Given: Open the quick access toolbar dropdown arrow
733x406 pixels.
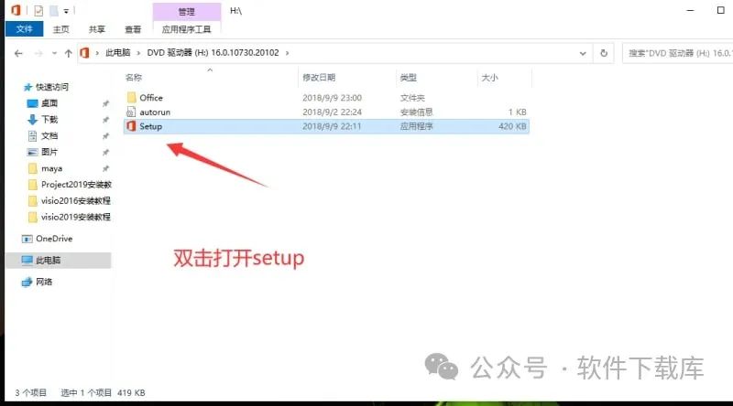Looking at the screenshot, I should [x=66, y=11].
